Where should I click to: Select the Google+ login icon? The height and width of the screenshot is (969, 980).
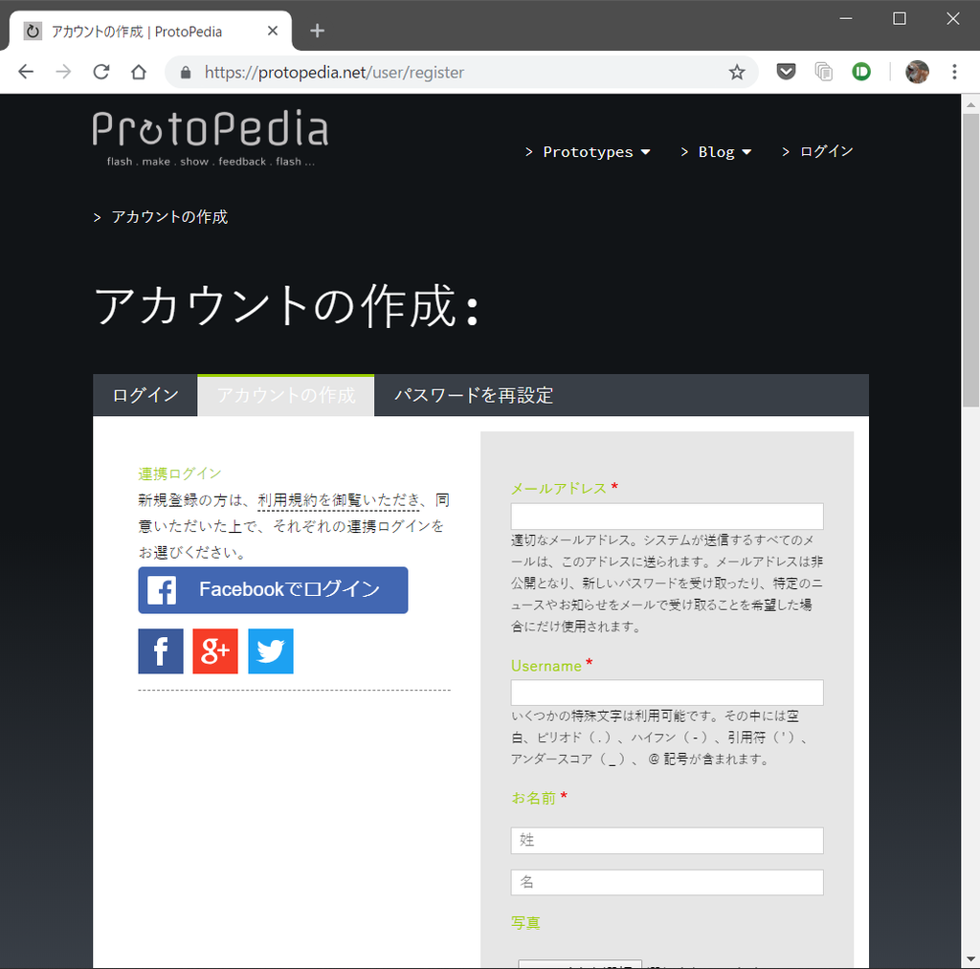[x=215, y=651]
